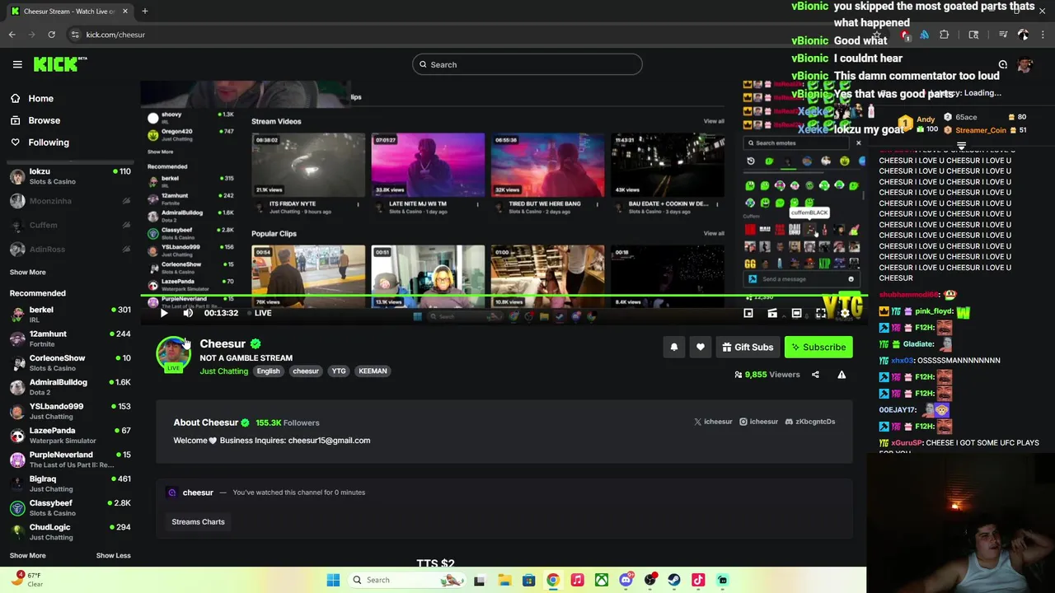Go back in browser
This screenshot has width=1055, height=593.
coord(12,35)
